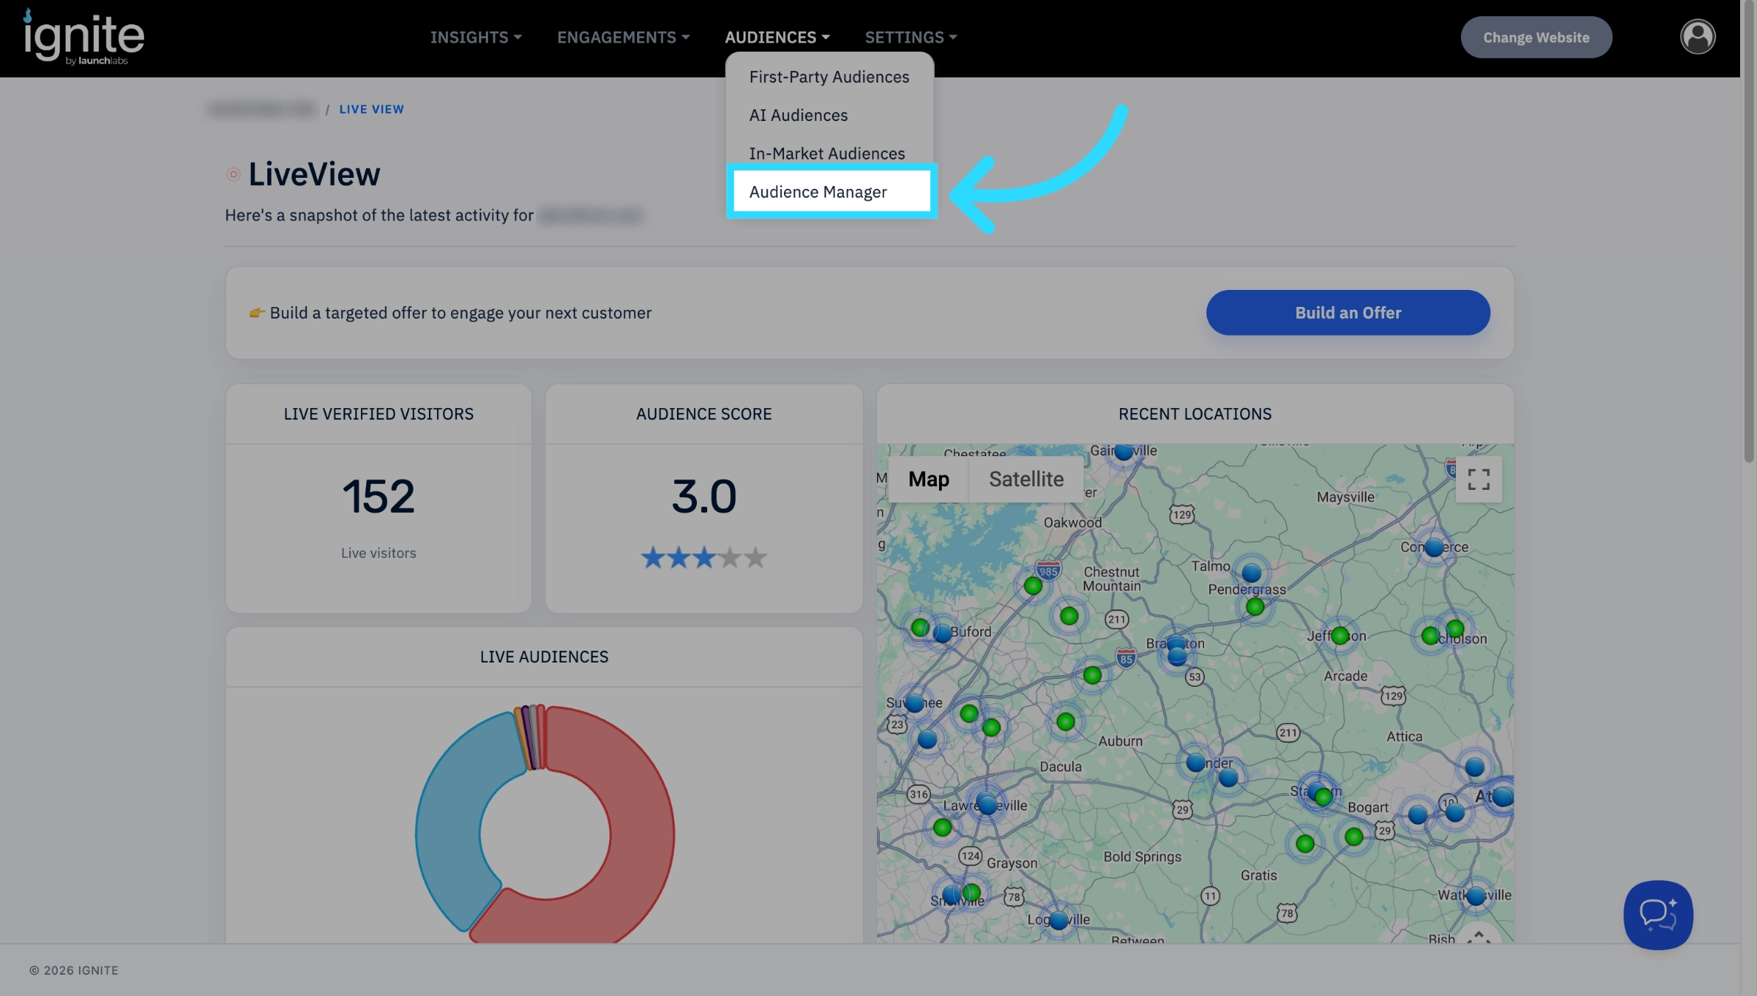This screenshot has width=1757, height=996.
Task: Click the Change Website button
Action: click(x=1536, y=37)
